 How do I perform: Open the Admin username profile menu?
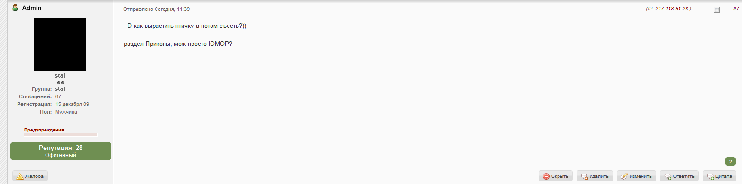(x=31, y=8)
